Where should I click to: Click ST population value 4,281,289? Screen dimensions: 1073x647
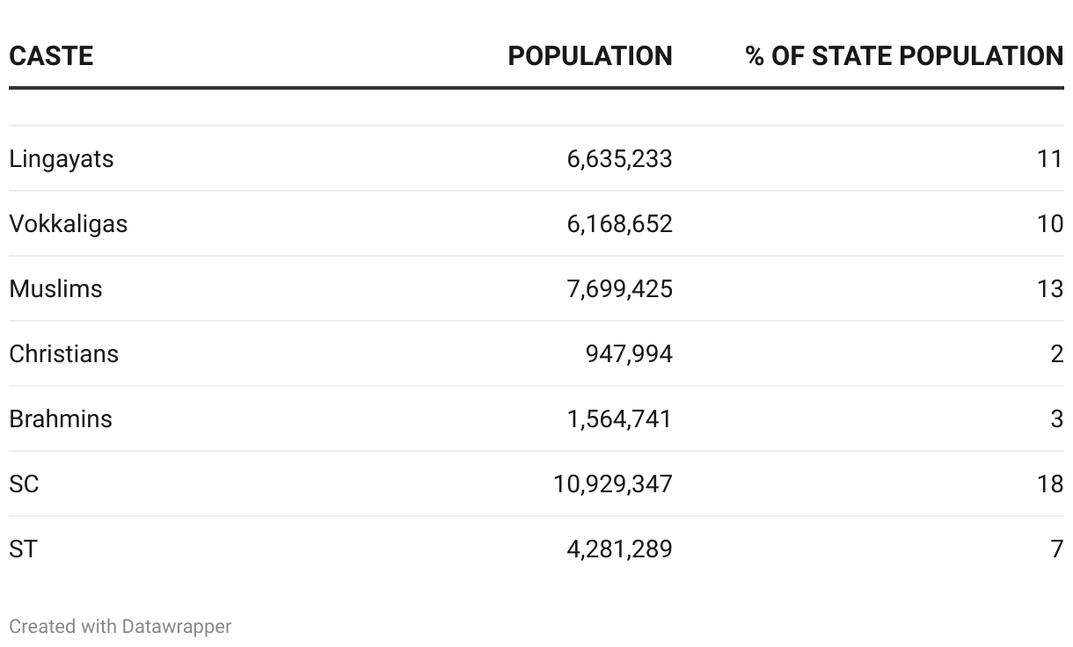click(619, 549)
